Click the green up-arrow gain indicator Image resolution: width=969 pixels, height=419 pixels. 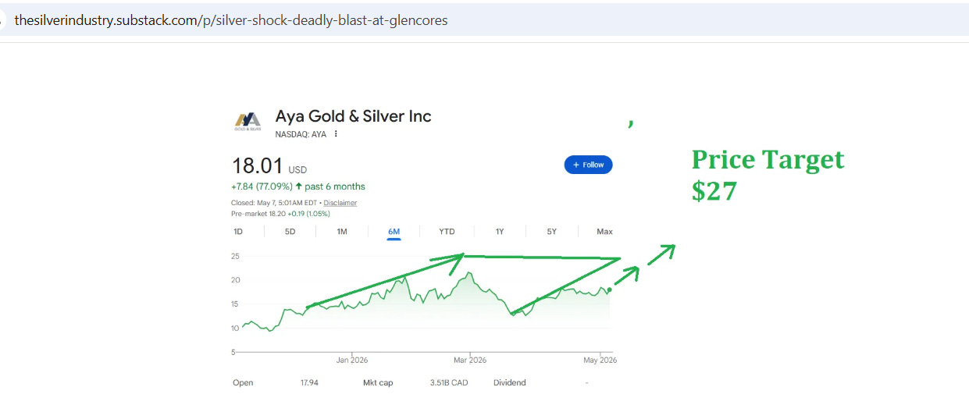pyautogui.click(x=299, y=186)
